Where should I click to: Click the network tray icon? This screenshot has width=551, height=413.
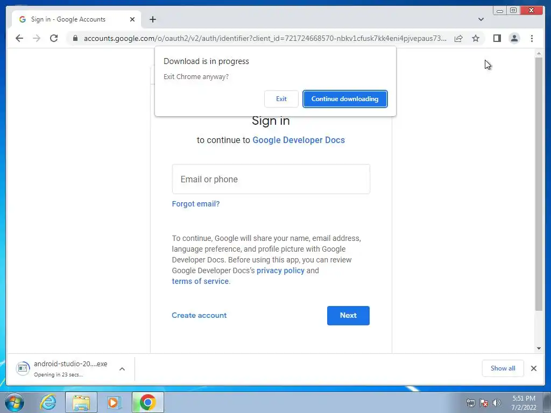click(470, 403)
